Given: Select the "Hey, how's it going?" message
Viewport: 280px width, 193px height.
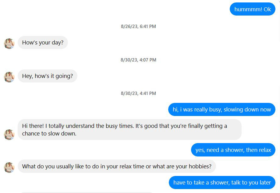Looking at the screenshot, I should coord(48,76).
